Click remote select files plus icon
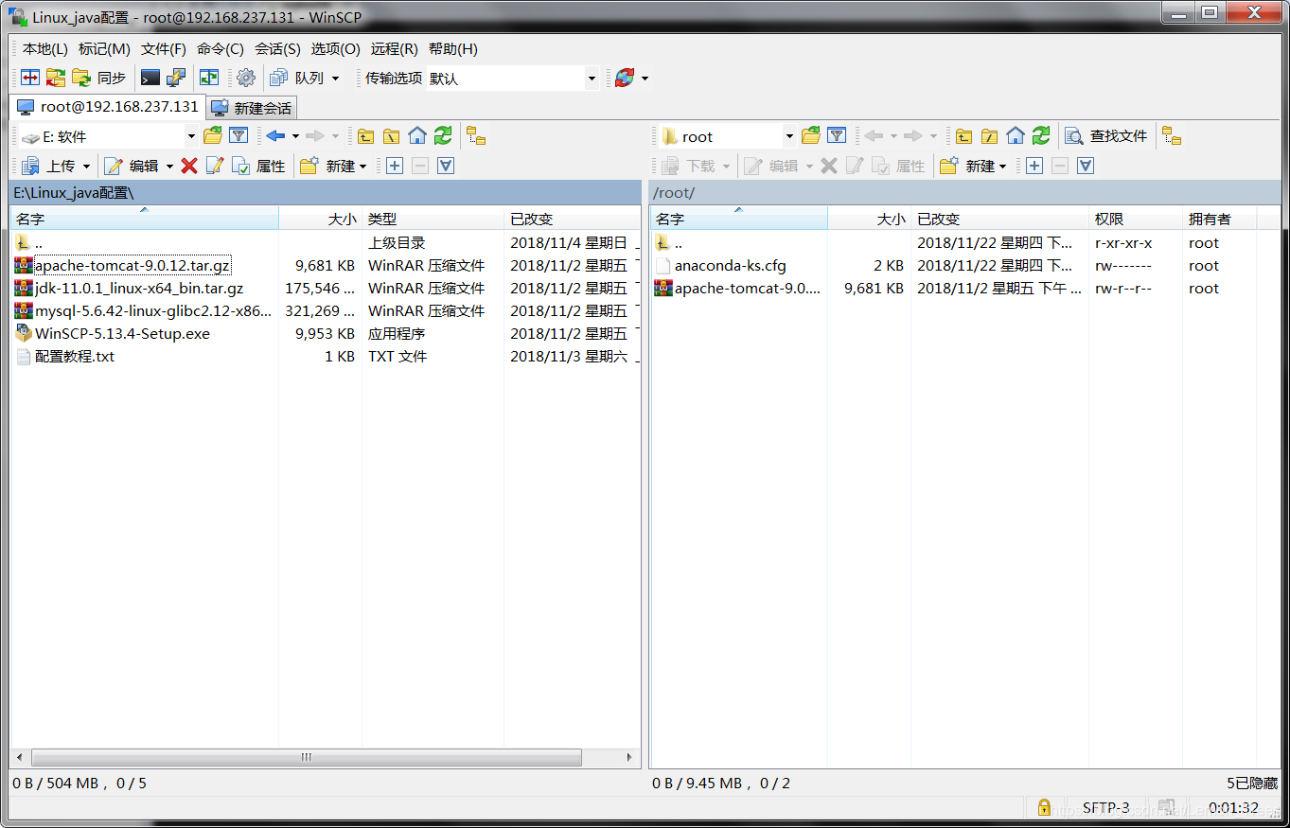 coord(1034,166)
